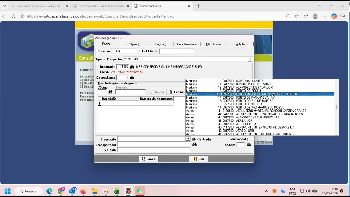
Task: Select 'ALFANDEGA DE SALVADOR' entry
Action: [260, 88]
